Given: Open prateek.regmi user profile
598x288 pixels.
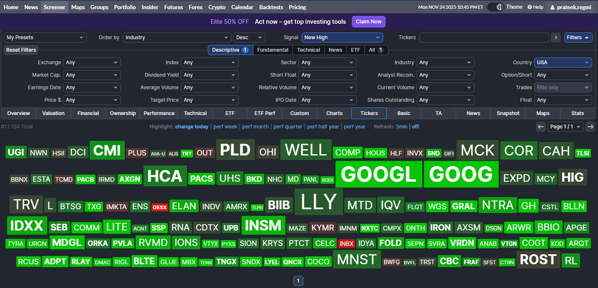Looking at the screenshot, I should pyautogui.click(x=572, y=7).
